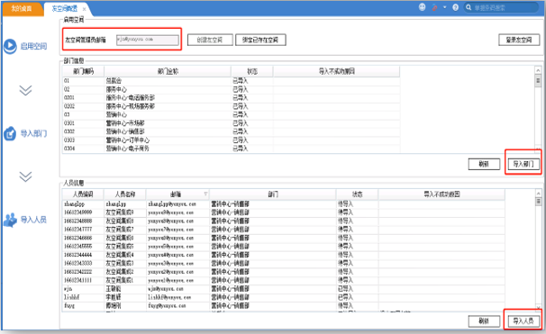Click 导入不成功原因 header in personnel table
Viewport: 546px width, 334px height.
(441, 194)
